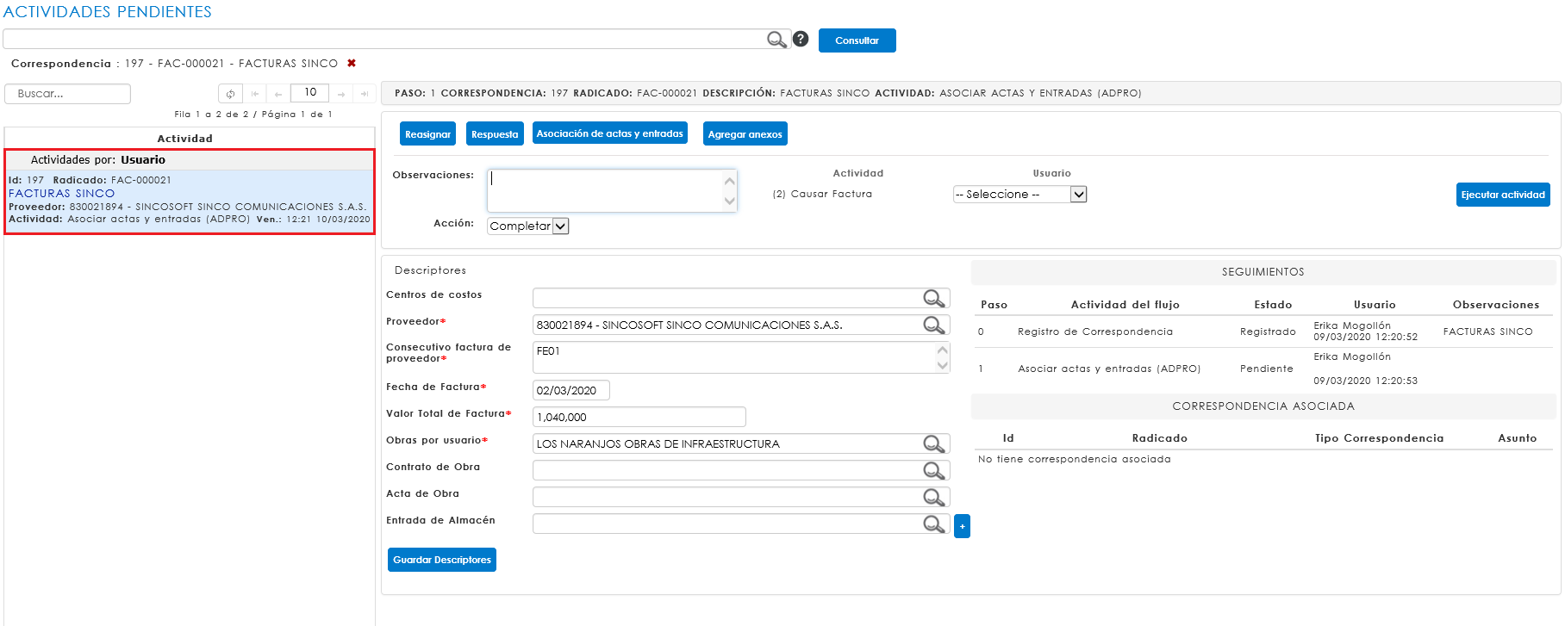
Task: Click the Fecha de Factura date field
Action: point(571,390)
